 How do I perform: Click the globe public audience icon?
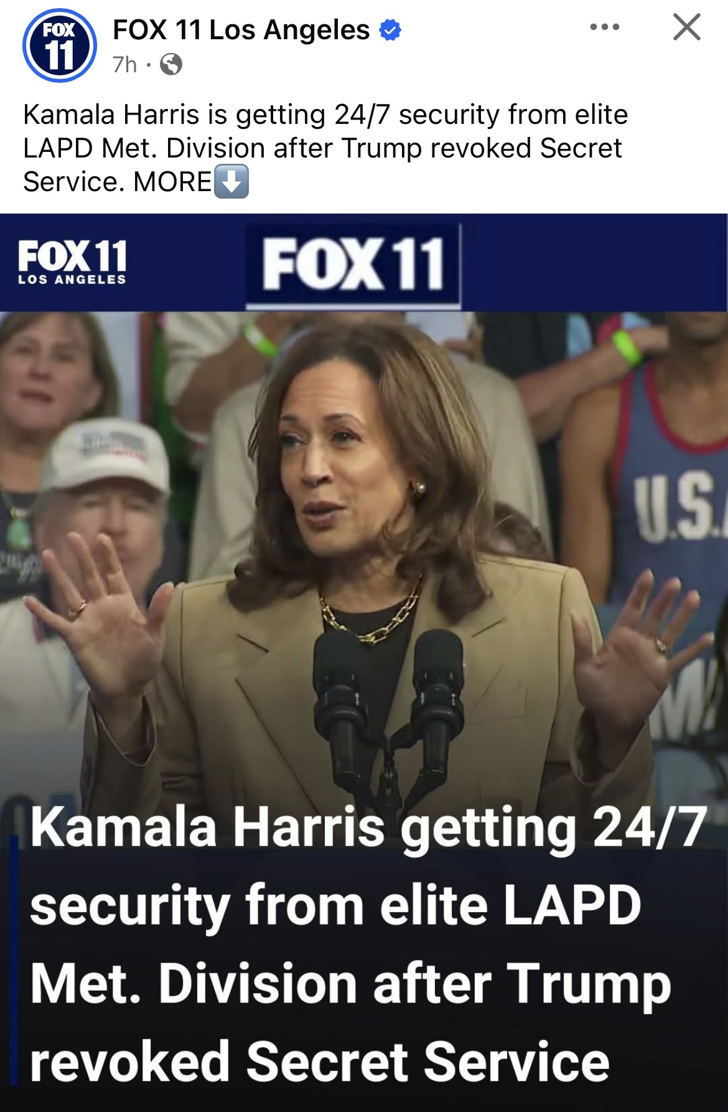click(x=171, y=64)
